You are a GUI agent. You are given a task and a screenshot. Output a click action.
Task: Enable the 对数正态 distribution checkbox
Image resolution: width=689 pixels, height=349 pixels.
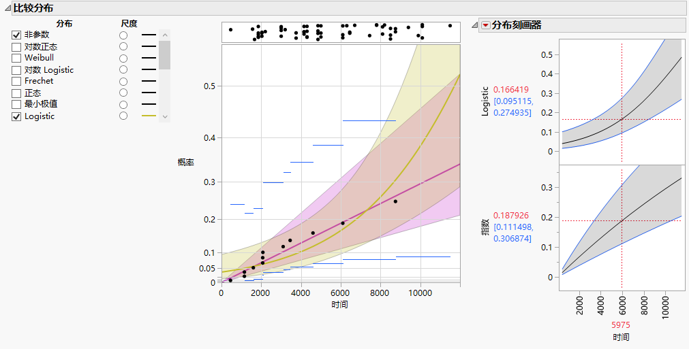click(x=16, y=47)
